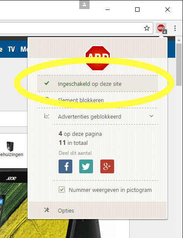Viewport: 183px width, 238px height.
Task: Open the Chrome three-dot menu
Action: 175,28
